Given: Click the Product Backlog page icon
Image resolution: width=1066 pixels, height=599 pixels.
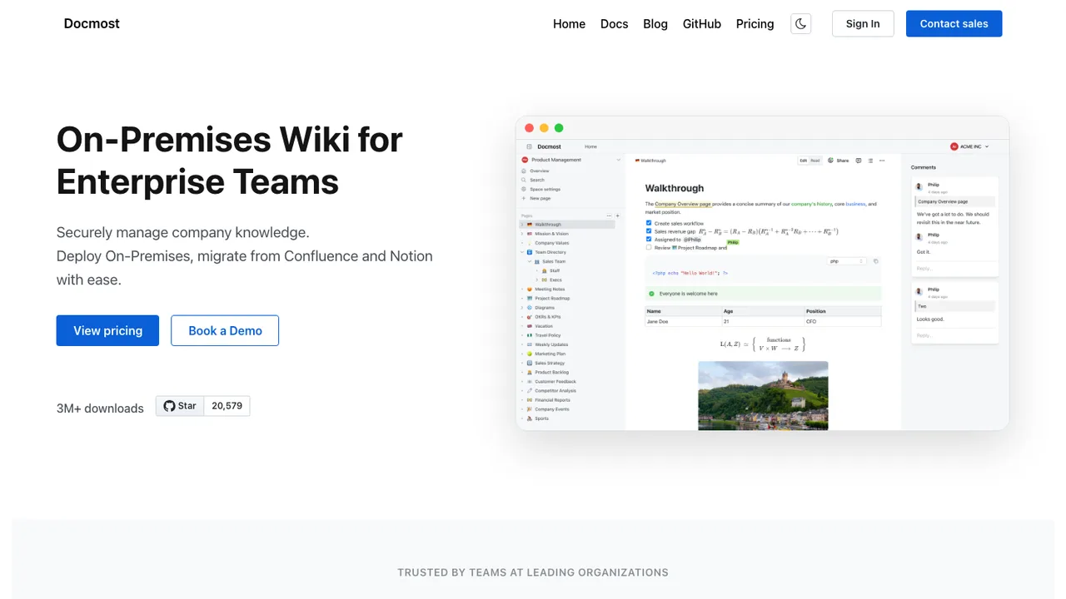Looking at the screenshot, I should 530,372.
